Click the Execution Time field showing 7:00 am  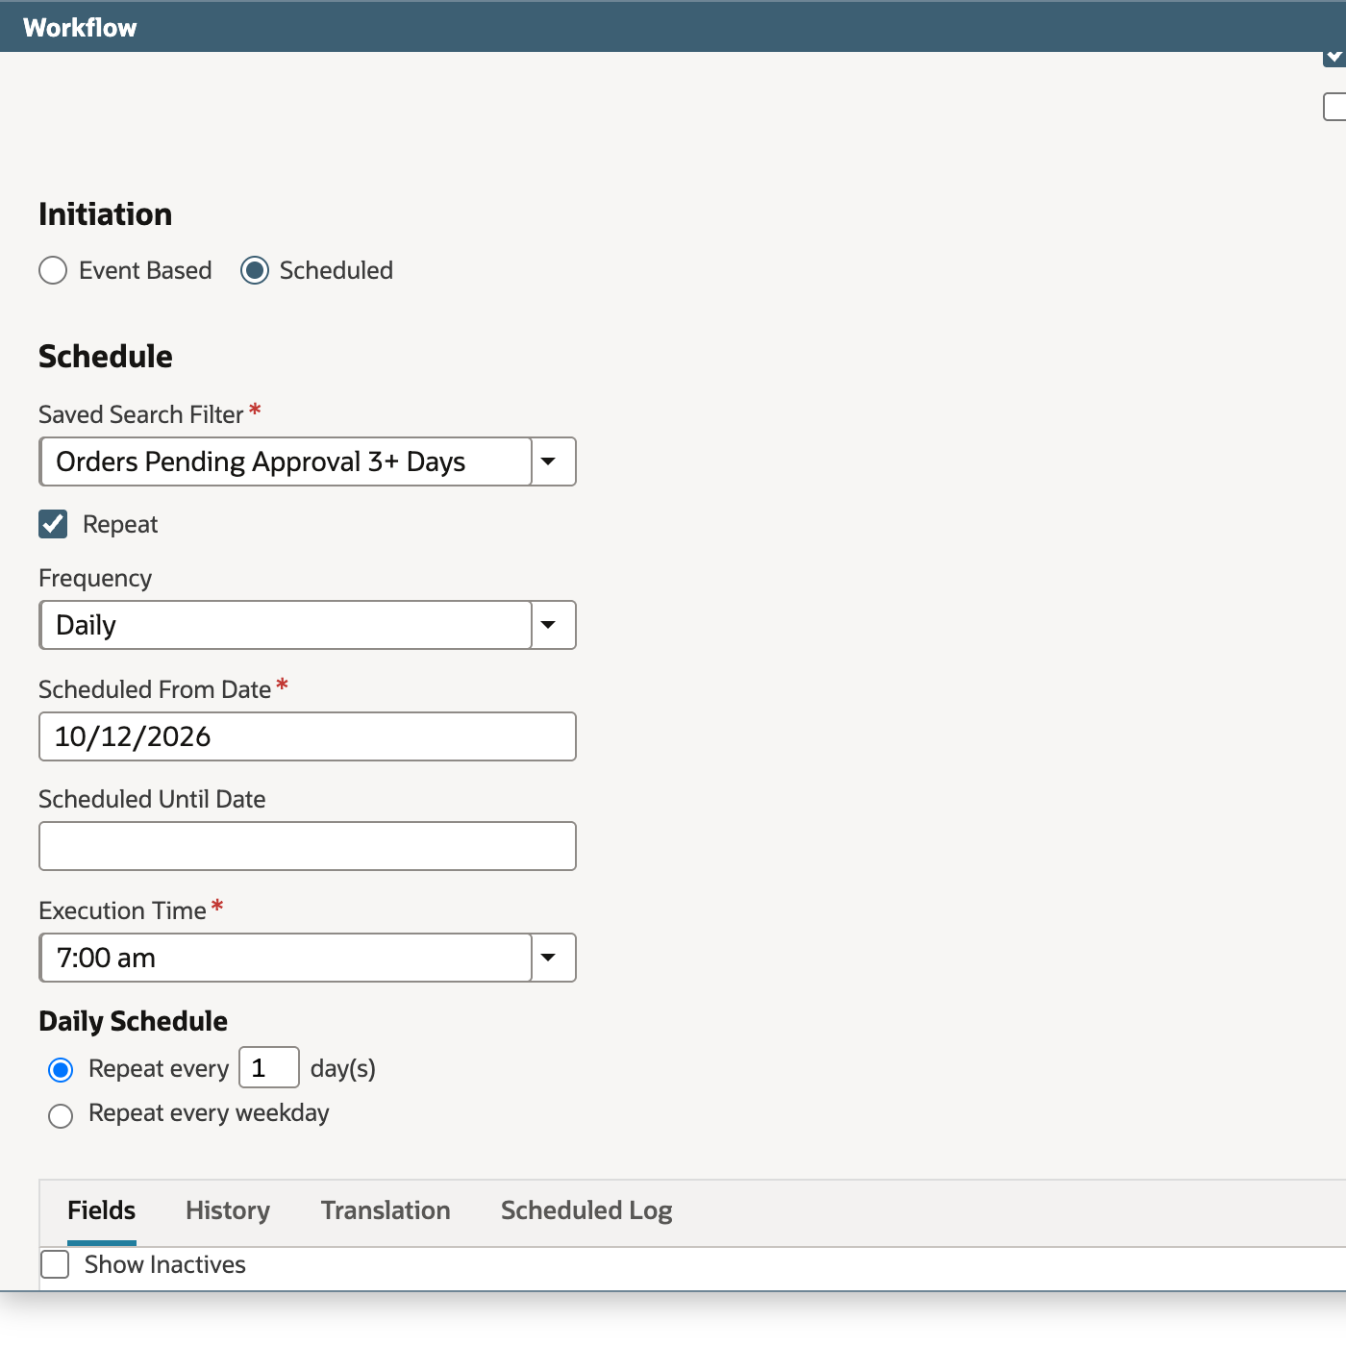click(286, 958)
